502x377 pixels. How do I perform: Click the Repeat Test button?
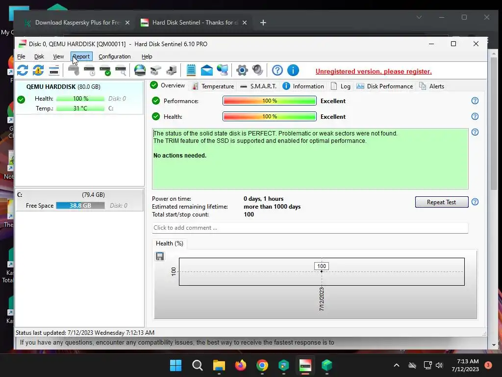coord(442,202)
